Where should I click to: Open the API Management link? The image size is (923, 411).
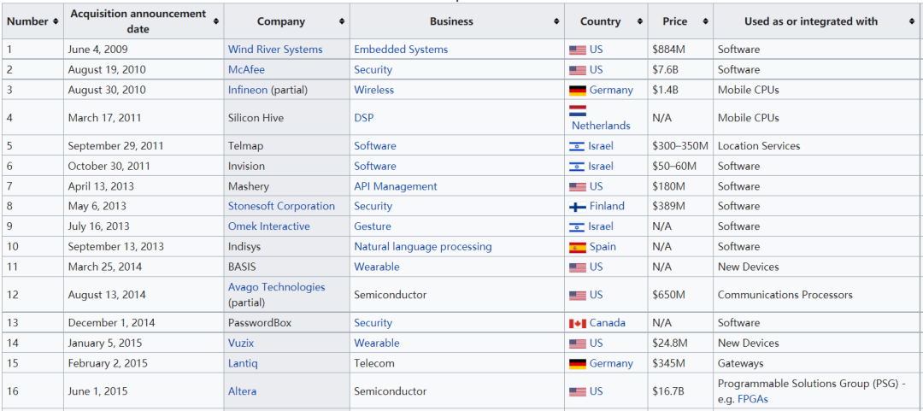click(396, 186)
